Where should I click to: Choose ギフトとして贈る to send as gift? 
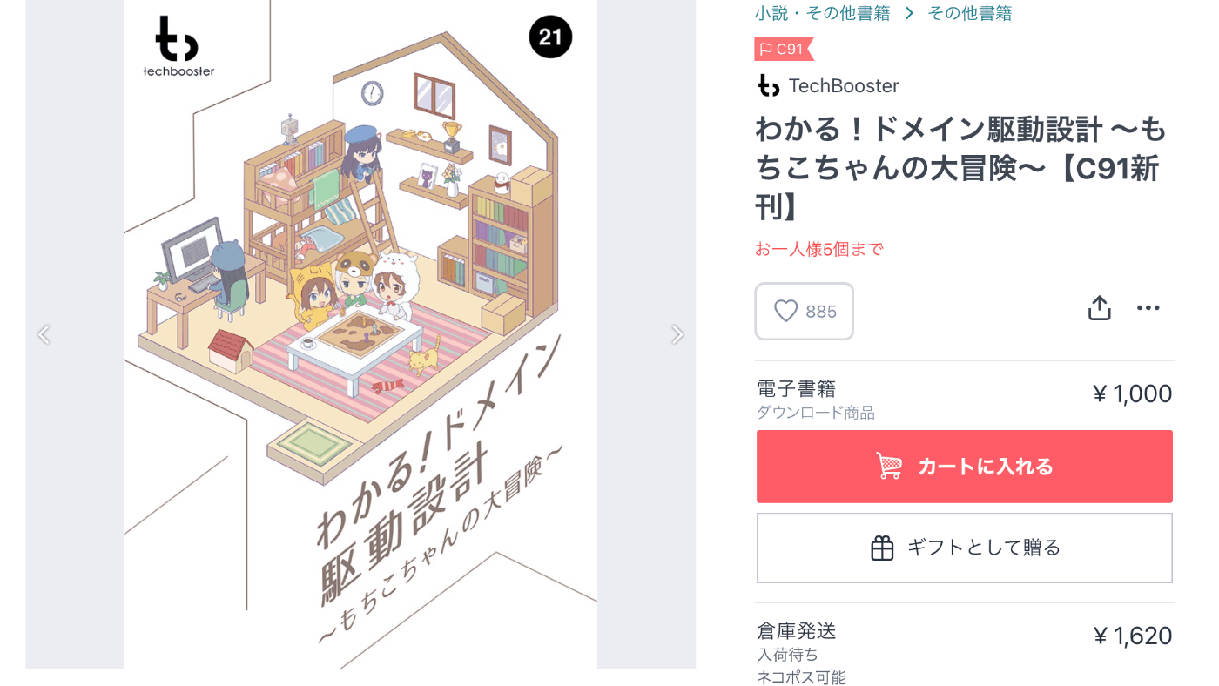pos(965,548)
